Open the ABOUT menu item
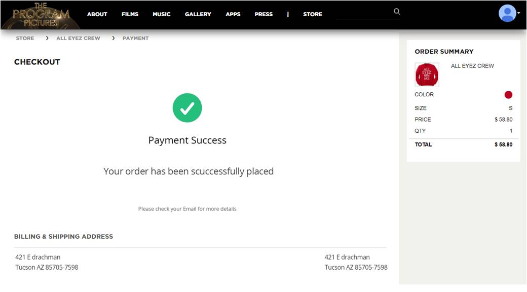527x292 pixels. tap(97, 14)
